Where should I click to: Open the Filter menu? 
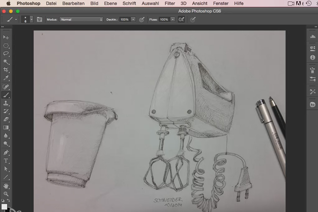tap(170, 3)
